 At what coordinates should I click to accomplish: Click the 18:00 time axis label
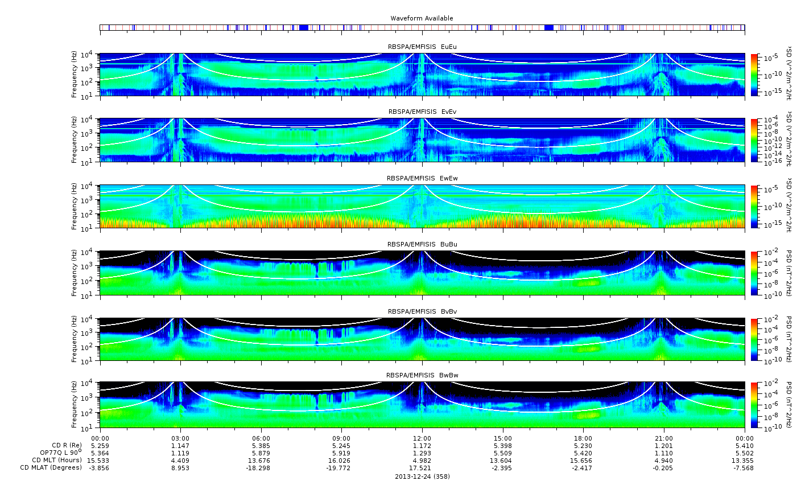583,438
